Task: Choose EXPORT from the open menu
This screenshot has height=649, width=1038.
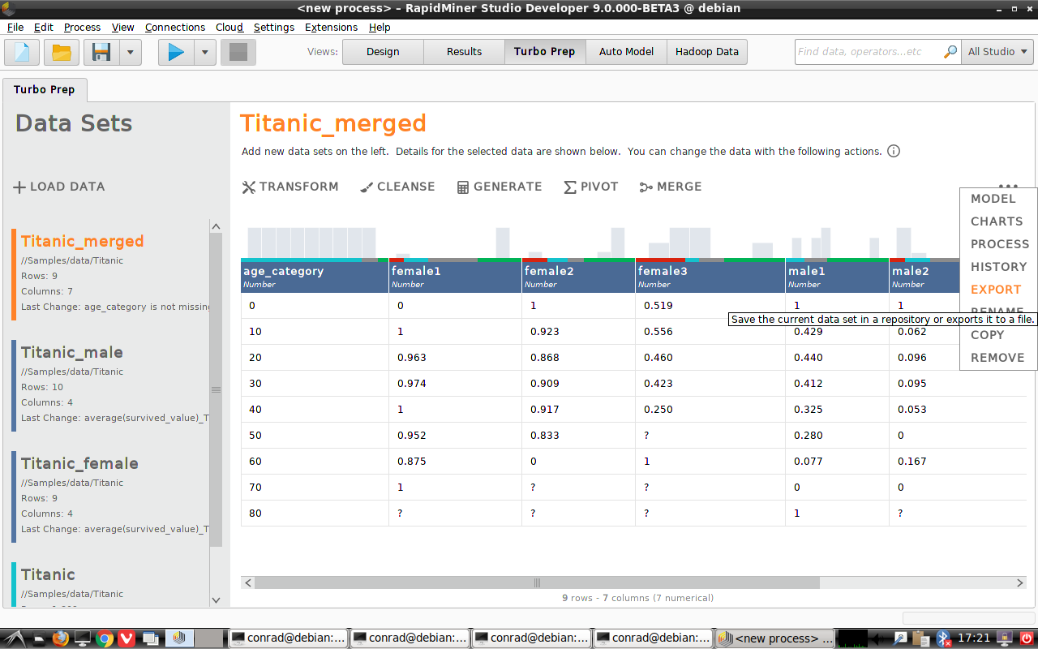Action: tap(996, 289)
